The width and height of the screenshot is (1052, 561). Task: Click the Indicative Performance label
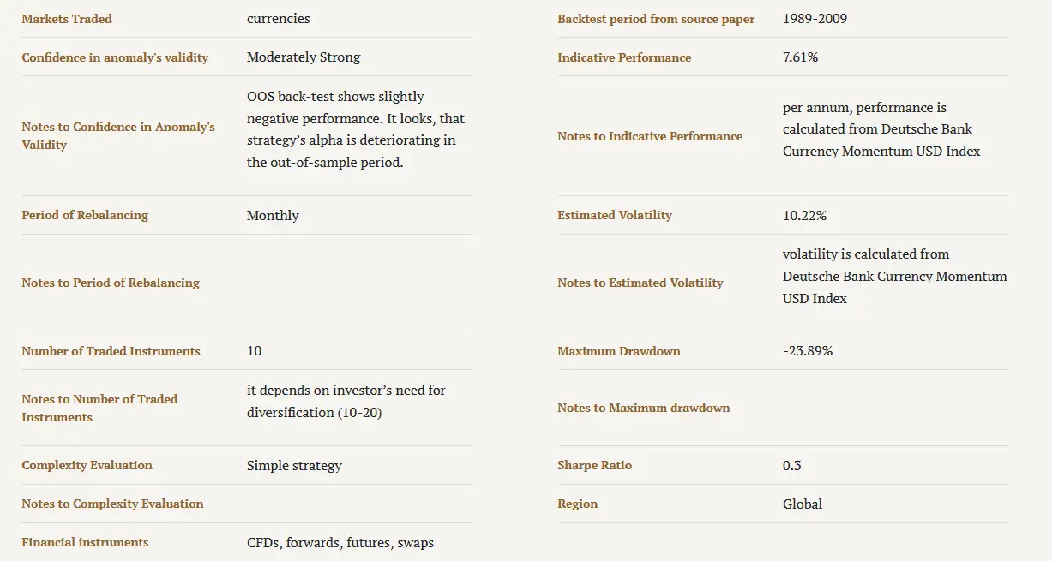coord(624,57)
